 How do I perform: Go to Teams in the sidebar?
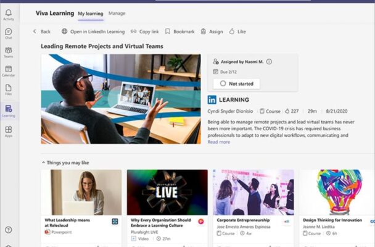pos(9,52)
